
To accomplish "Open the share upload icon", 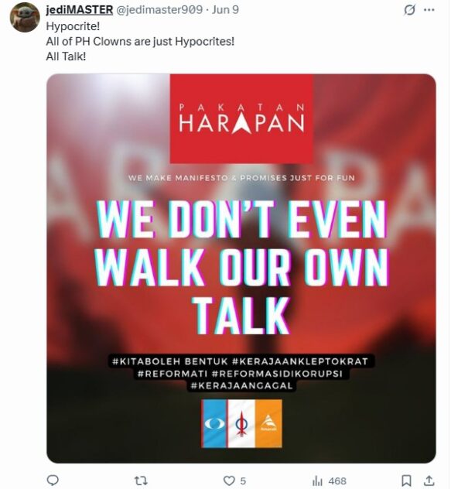I will click(x=429, y=480).
